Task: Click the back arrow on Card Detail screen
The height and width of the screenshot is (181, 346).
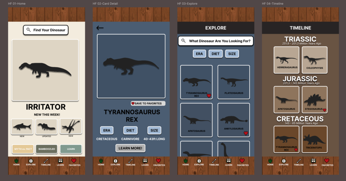Action: tap(100, 28)
